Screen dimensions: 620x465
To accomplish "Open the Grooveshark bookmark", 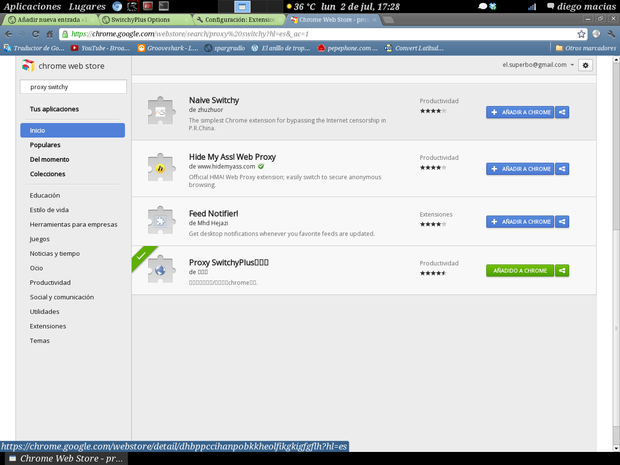I will tap(168, 48).
